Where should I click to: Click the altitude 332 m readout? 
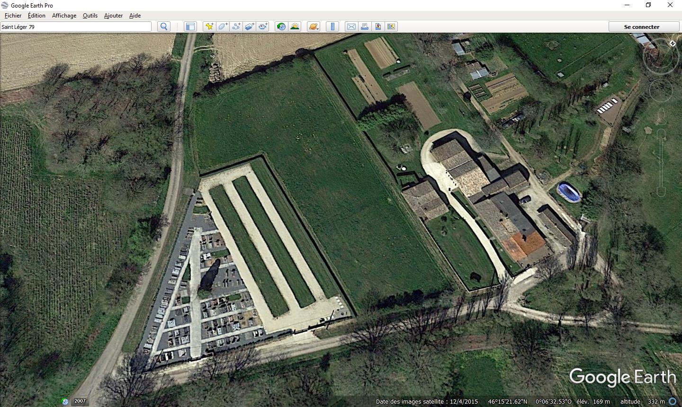[x=642, y=402]
